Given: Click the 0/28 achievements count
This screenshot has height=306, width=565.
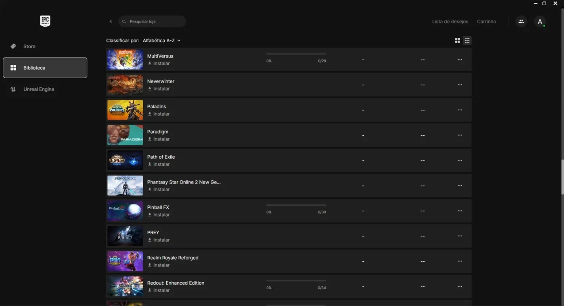Looking at the screenshot, I should click(322, 61).
